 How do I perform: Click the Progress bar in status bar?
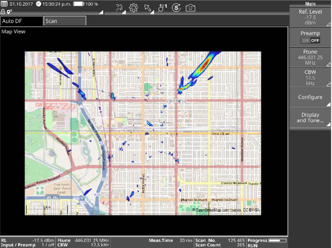point(277,240)
